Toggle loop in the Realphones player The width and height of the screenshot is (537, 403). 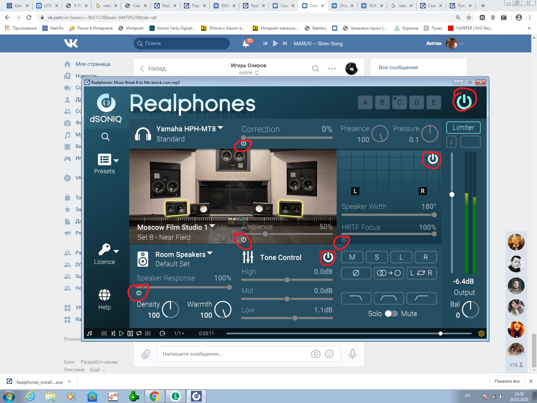(x=139, y=333)
